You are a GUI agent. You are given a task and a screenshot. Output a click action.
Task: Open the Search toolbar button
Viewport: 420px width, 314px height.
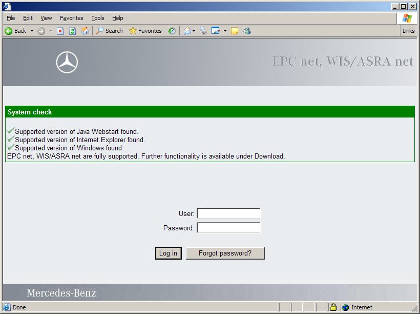(109, 31)
